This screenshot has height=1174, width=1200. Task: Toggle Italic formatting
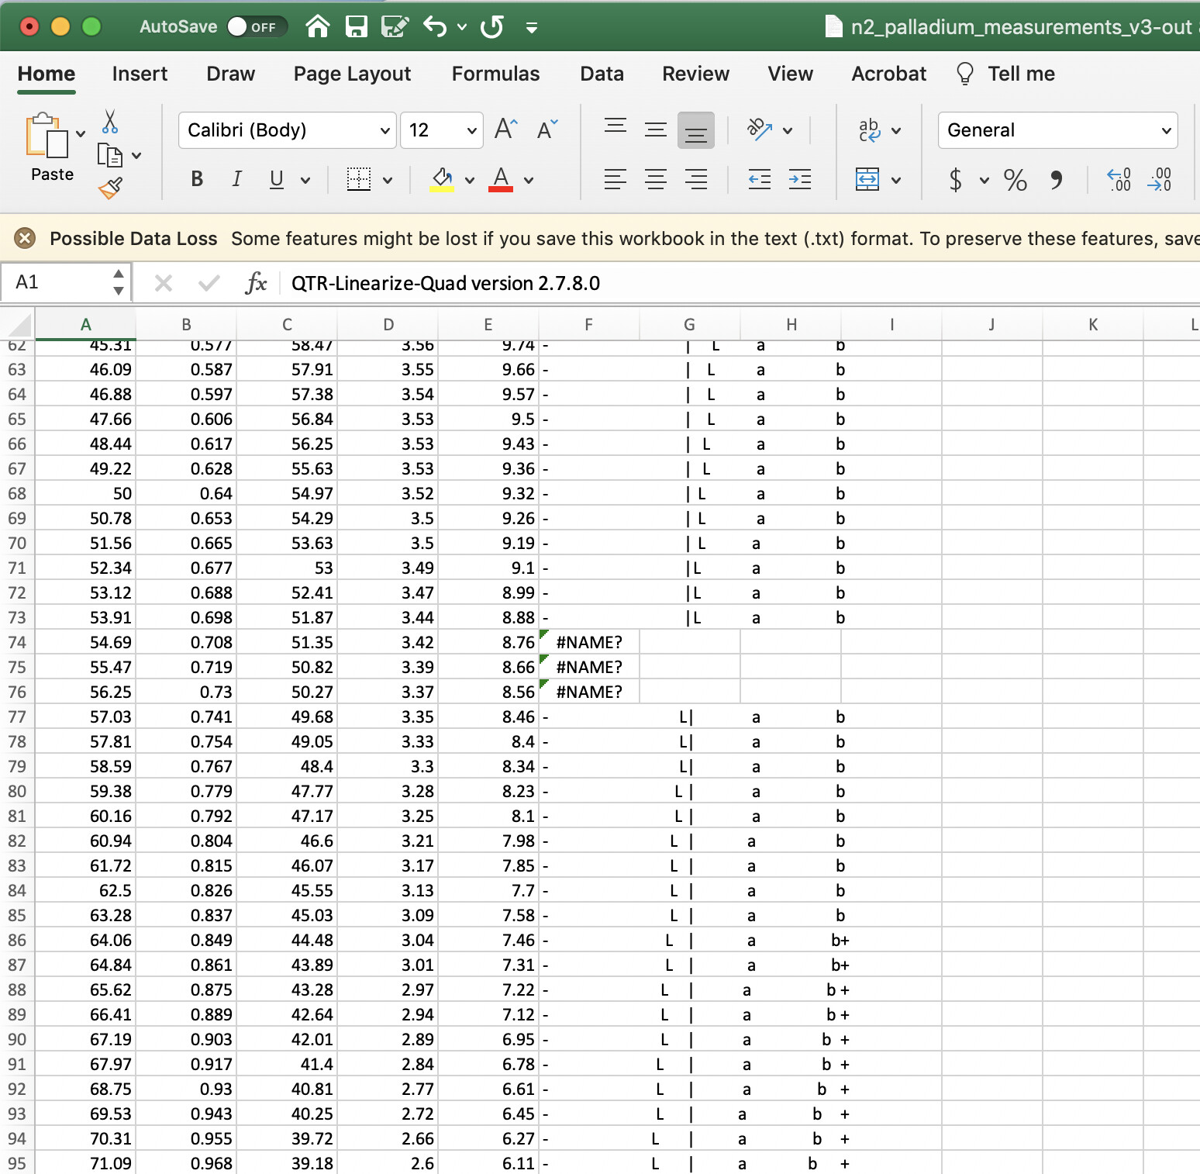tap(236, 180)
